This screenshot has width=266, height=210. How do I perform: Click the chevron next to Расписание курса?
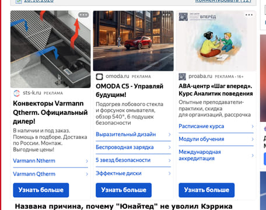click(253, 127)
